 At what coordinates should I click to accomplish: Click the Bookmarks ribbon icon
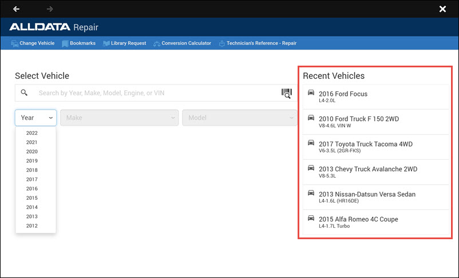pyautogui.click(x=65, y=43)
